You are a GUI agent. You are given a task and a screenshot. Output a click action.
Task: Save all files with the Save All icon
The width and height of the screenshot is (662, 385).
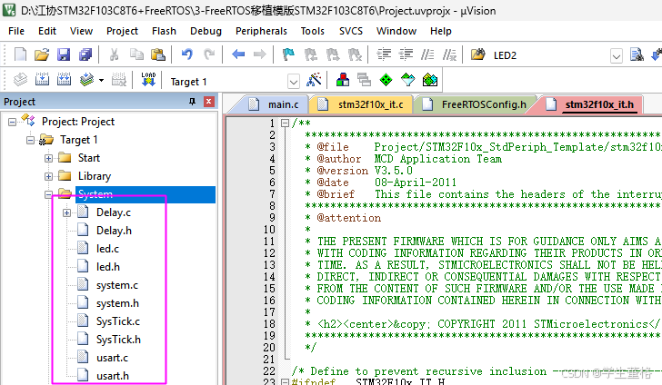pos(85,54)
